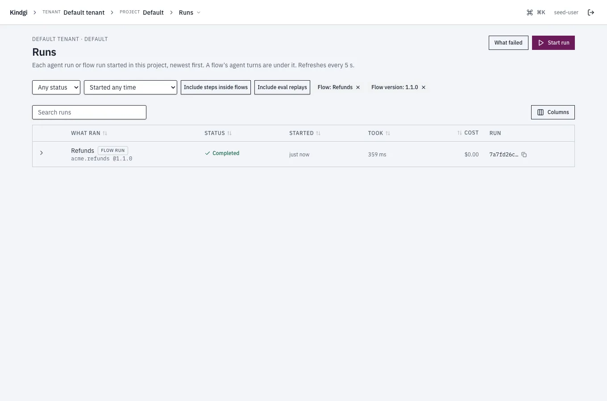
Task: Open the Any status dropdown
Action: [56, 87]
